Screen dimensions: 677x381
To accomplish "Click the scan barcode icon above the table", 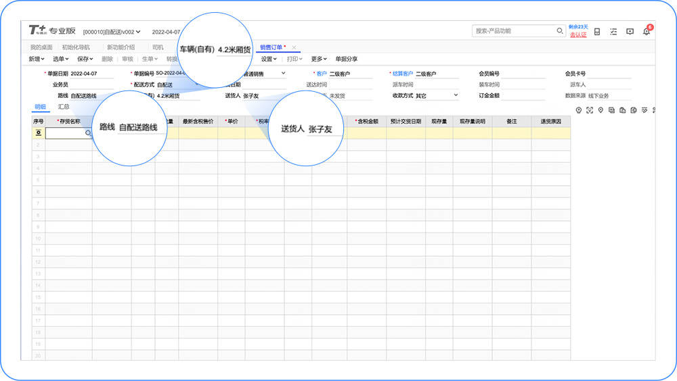I will click(590, 110).
